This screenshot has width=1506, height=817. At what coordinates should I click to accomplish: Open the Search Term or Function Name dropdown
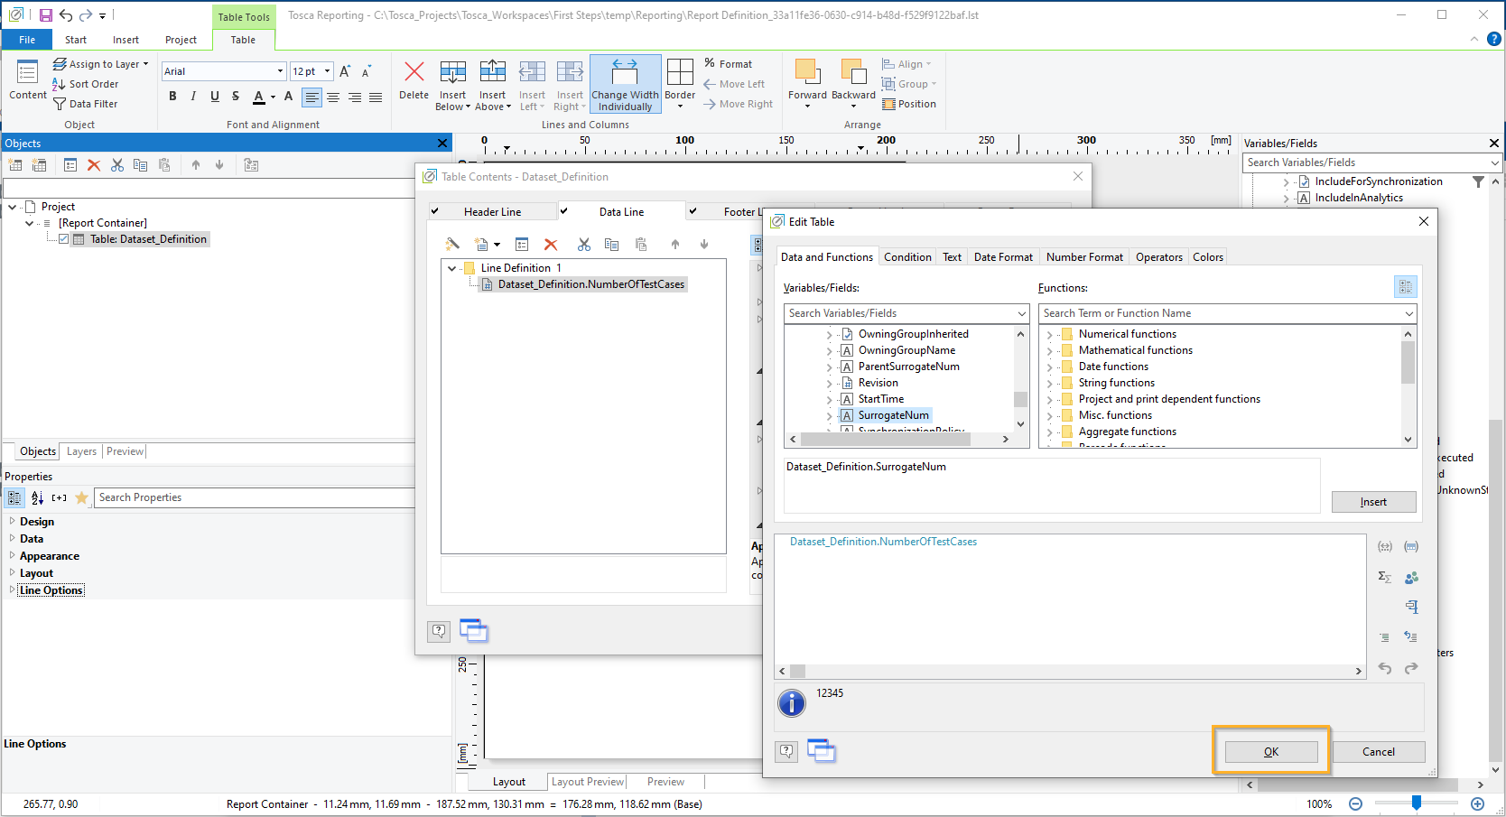[1408, 313]
